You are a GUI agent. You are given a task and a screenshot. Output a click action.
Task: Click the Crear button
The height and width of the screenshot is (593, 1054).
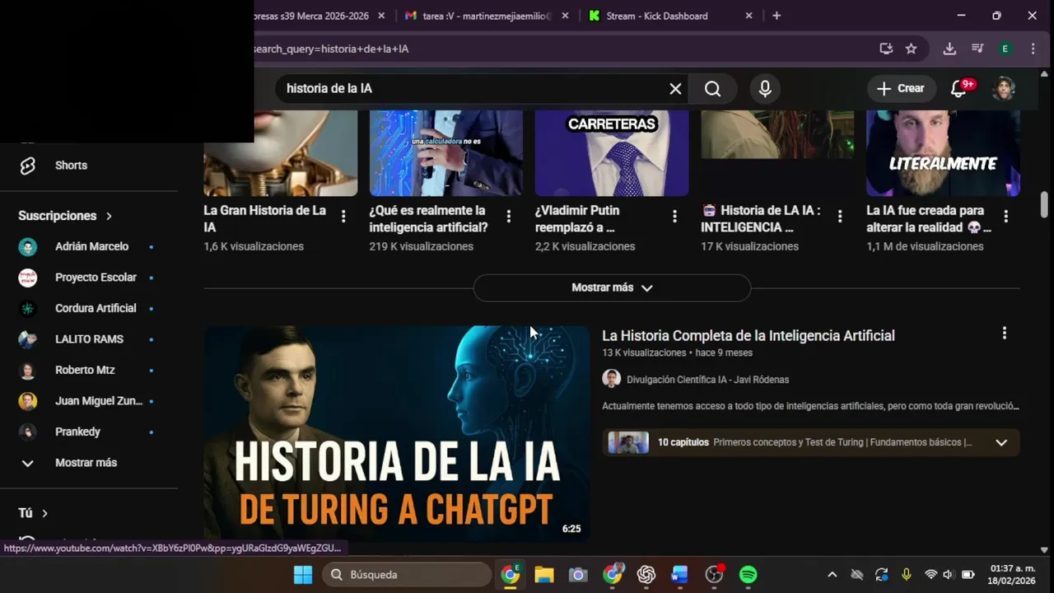pyautogui.click(x=901, y=88)
